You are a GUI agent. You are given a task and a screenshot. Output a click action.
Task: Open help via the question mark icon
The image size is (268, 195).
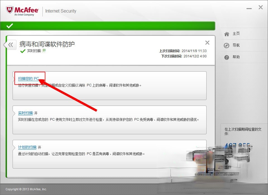[226, 57]
